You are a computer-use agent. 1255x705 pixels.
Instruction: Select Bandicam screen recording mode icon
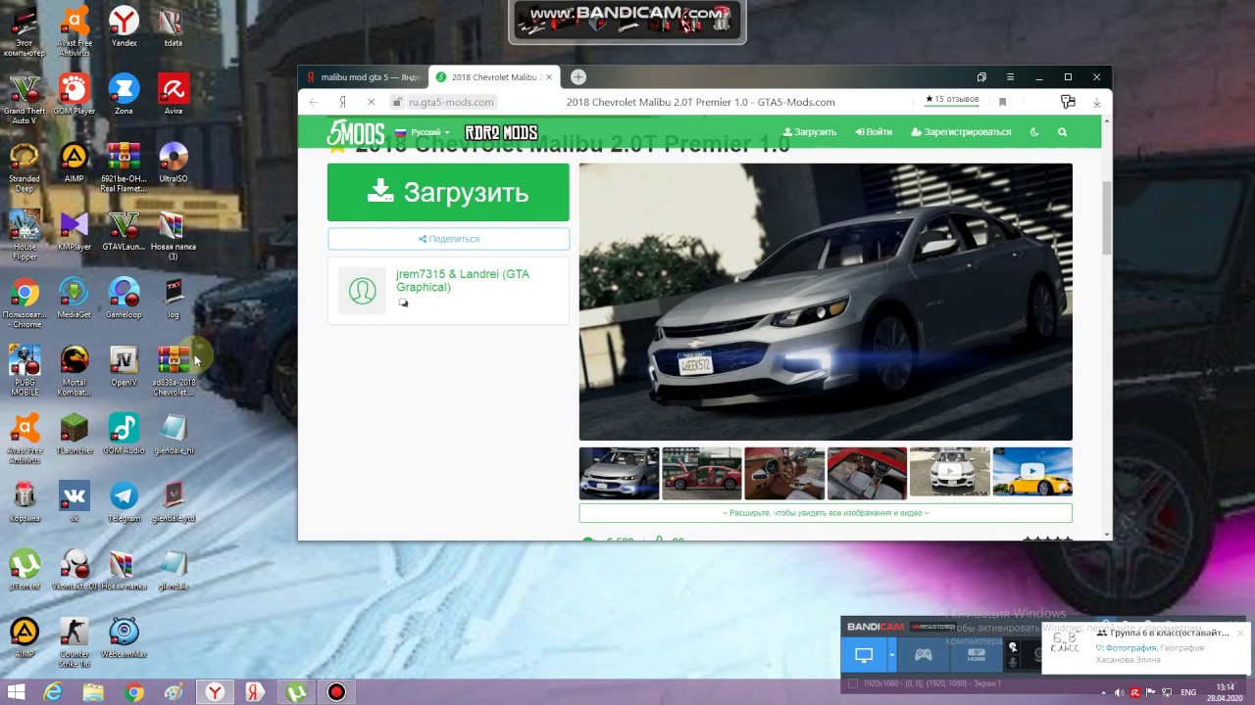pyautogui.click(x=864, y=654)
